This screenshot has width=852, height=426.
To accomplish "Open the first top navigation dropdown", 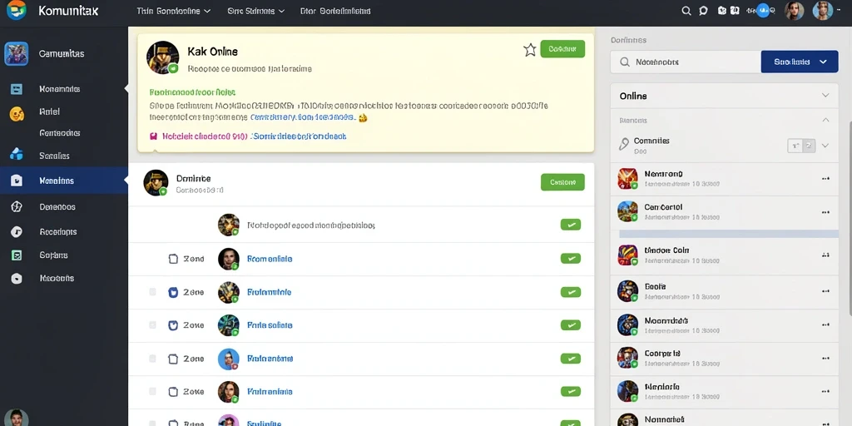I will pyautogui.click(x=174, y=11).
